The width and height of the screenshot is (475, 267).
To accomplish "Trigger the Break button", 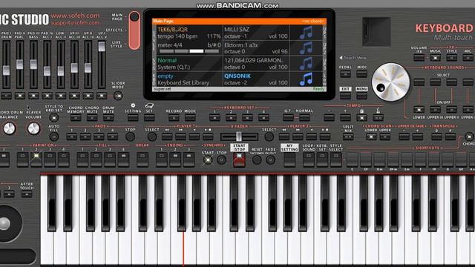I will tap(142, 159).
